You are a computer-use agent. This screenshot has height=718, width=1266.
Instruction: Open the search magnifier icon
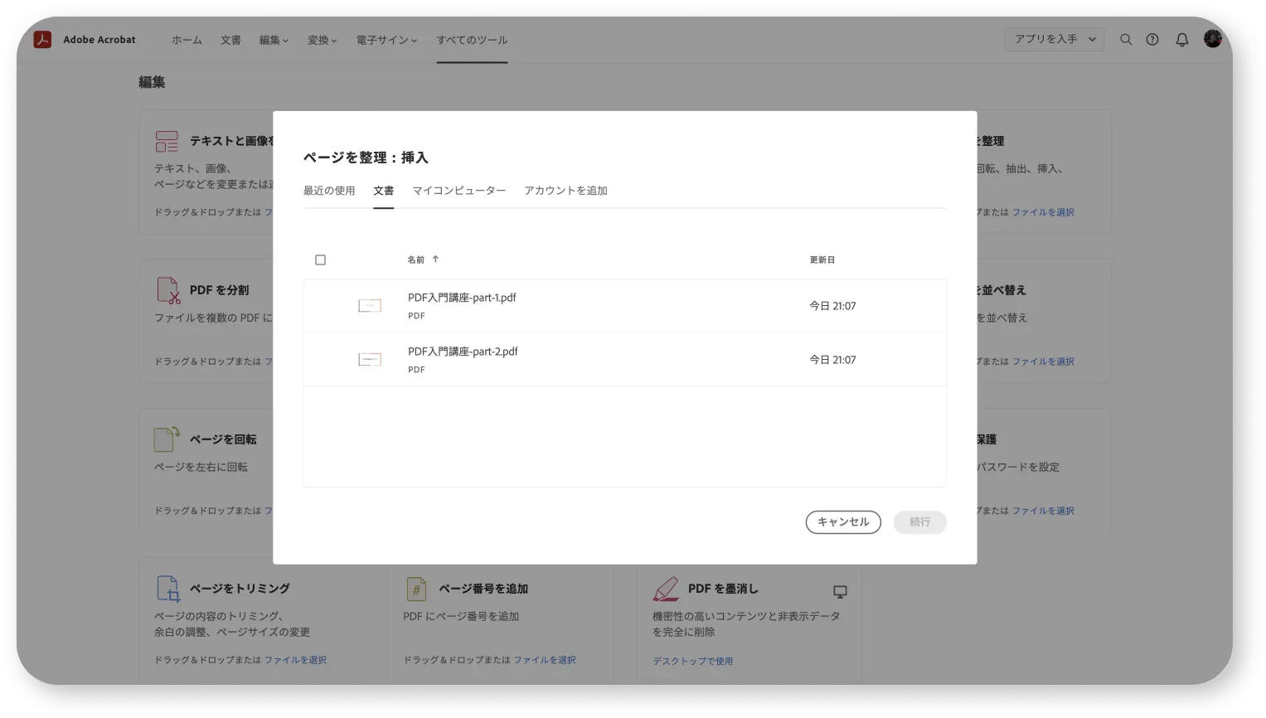coord(1126,39)
